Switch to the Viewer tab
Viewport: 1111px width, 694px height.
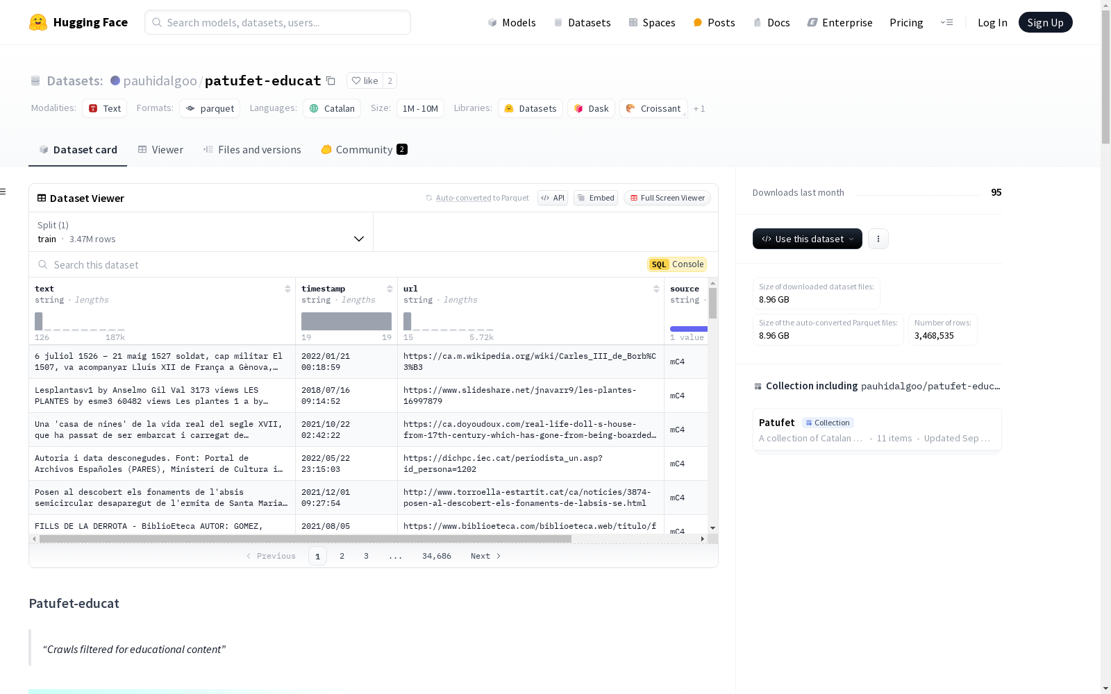[x=160, y=150]
